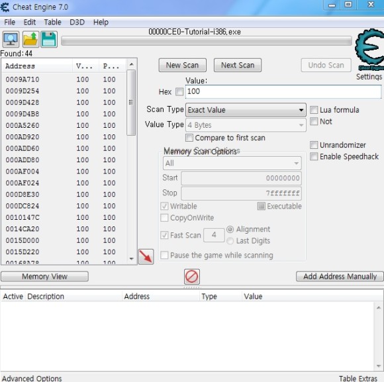This screenshot has width=384, height=382.
Task: Select result address 000AD920
Action: point(23,137)
